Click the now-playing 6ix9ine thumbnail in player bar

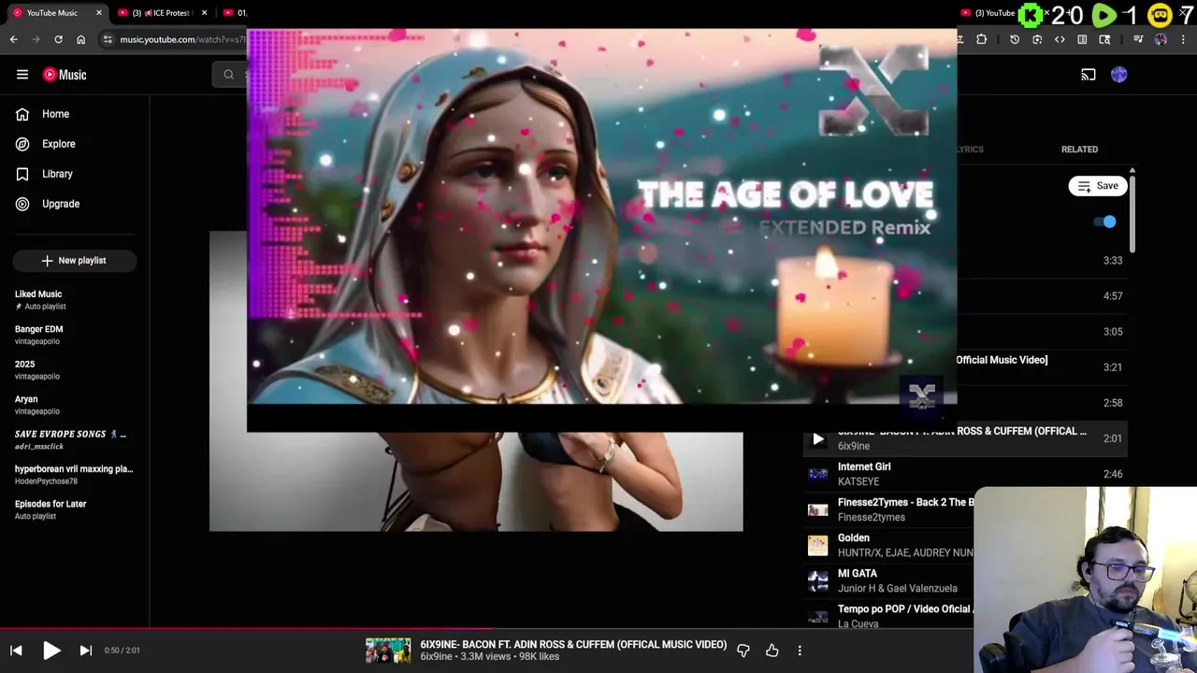(388, 651)
